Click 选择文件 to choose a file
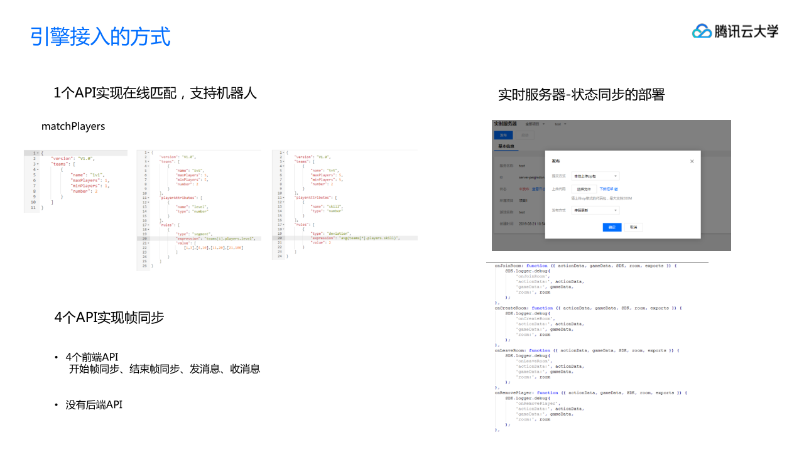Screen dimensions: 804x452 584,189
